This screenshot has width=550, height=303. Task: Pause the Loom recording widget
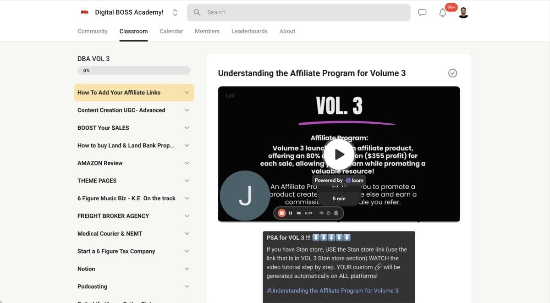pos(291,213)
